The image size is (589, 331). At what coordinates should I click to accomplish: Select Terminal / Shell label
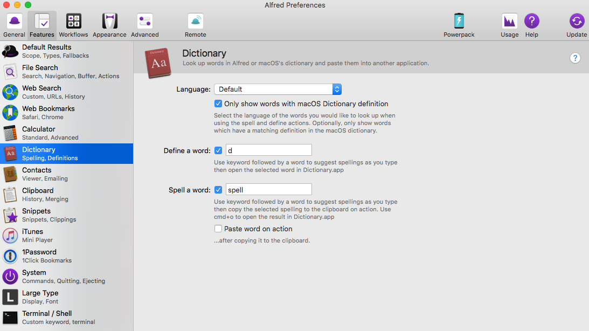[x=47, y=313]
